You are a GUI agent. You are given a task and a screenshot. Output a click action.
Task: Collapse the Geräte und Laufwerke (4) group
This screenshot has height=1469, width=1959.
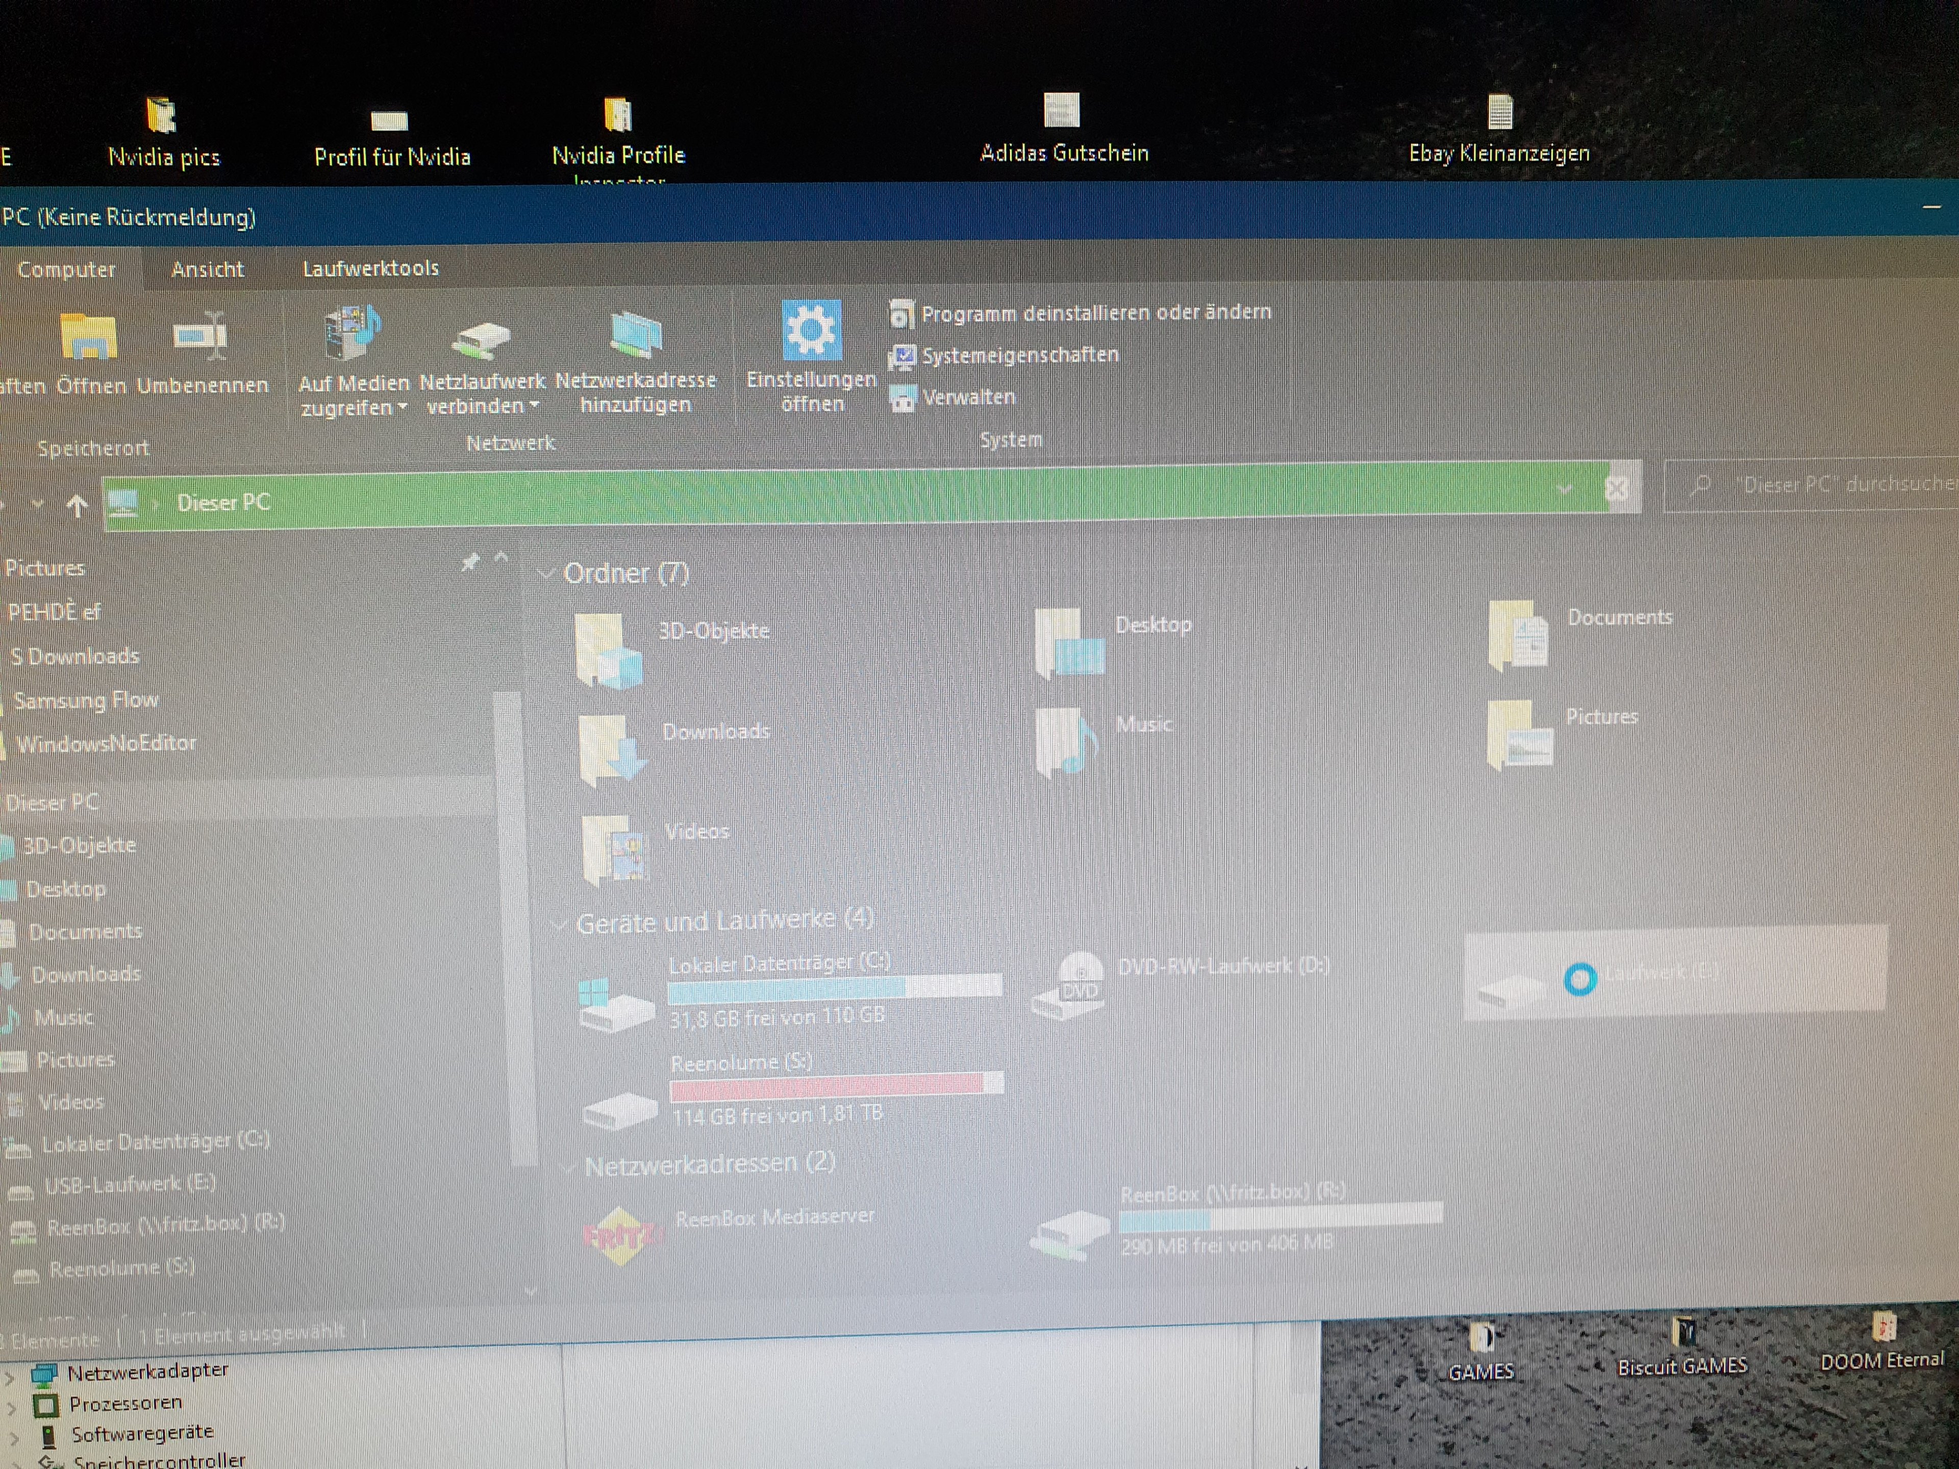point(559,924)
